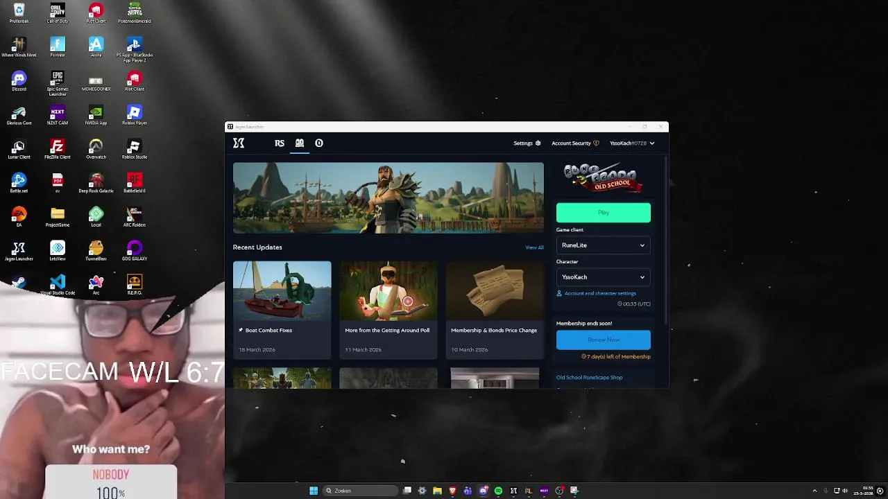Select the ARC Raiders desktop icon
This screenshot has width=888, height=499.
click(135, 217)
